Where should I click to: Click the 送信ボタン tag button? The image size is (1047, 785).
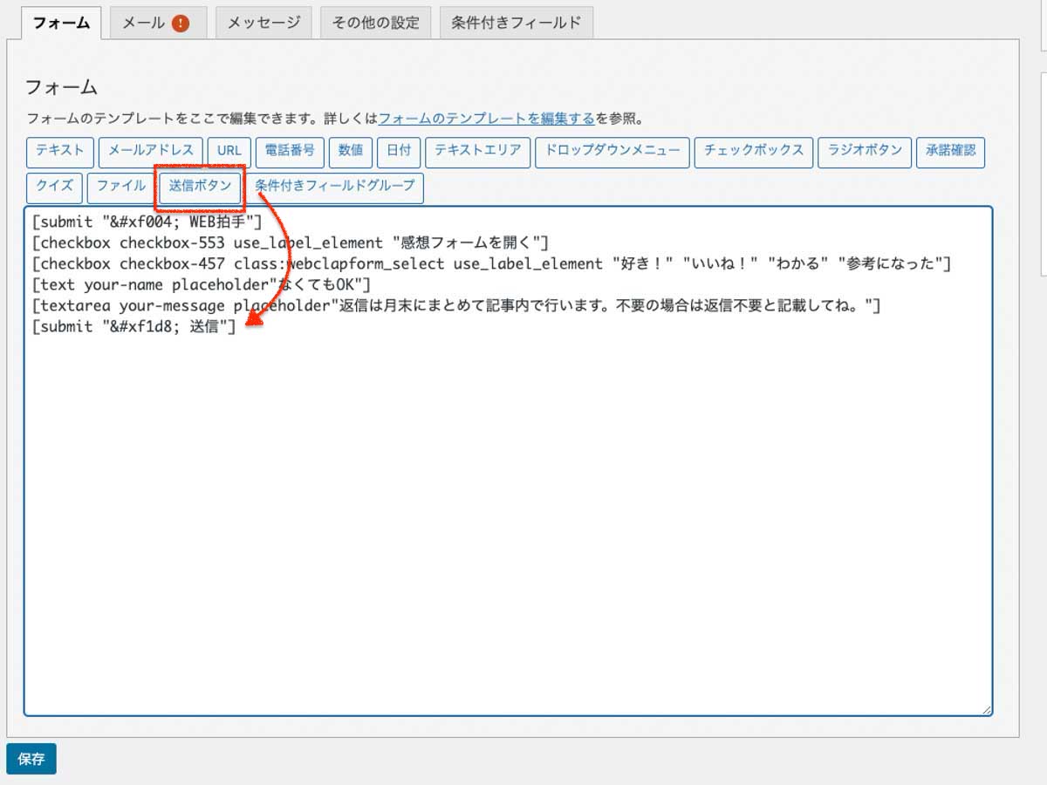(x=200, y=187)
